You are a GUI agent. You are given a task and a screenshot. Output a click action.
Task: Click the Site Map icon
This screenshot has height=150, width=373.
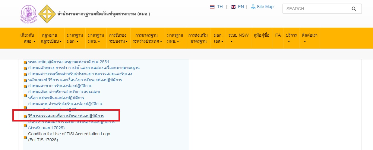point(253,7)
